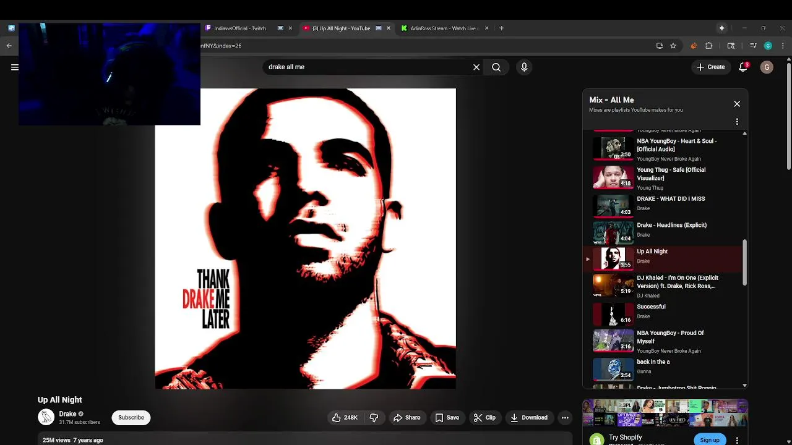Image resolution: width=792 pixels, height=445 pixels.
Task: Subscribe to the Drake channel
Action: [131, 418]
